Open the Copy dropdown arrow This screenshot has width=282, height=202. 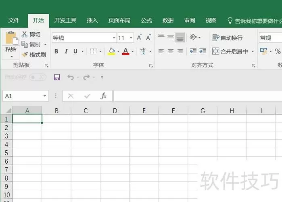click(x=45, y=44)
